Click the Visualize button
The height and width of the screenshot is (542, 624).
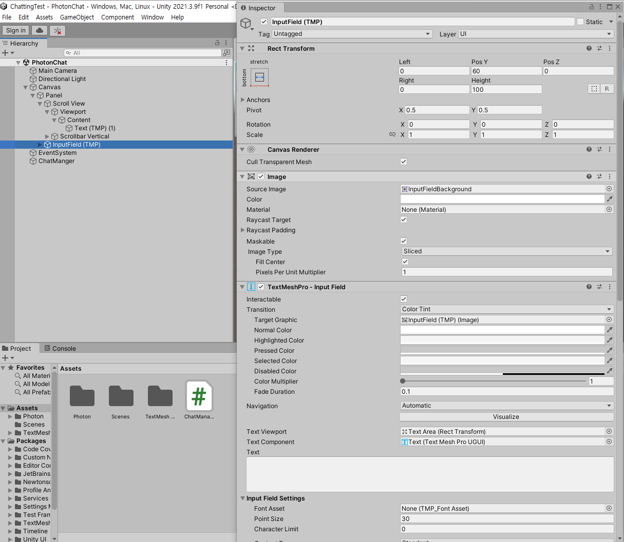pos(506,417)
